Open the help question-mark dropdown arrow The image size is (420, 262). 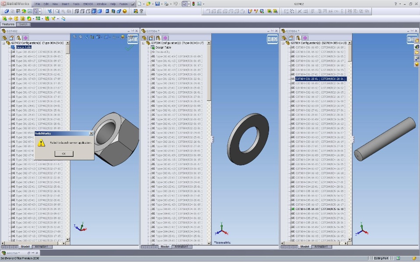tap(400, 4)
